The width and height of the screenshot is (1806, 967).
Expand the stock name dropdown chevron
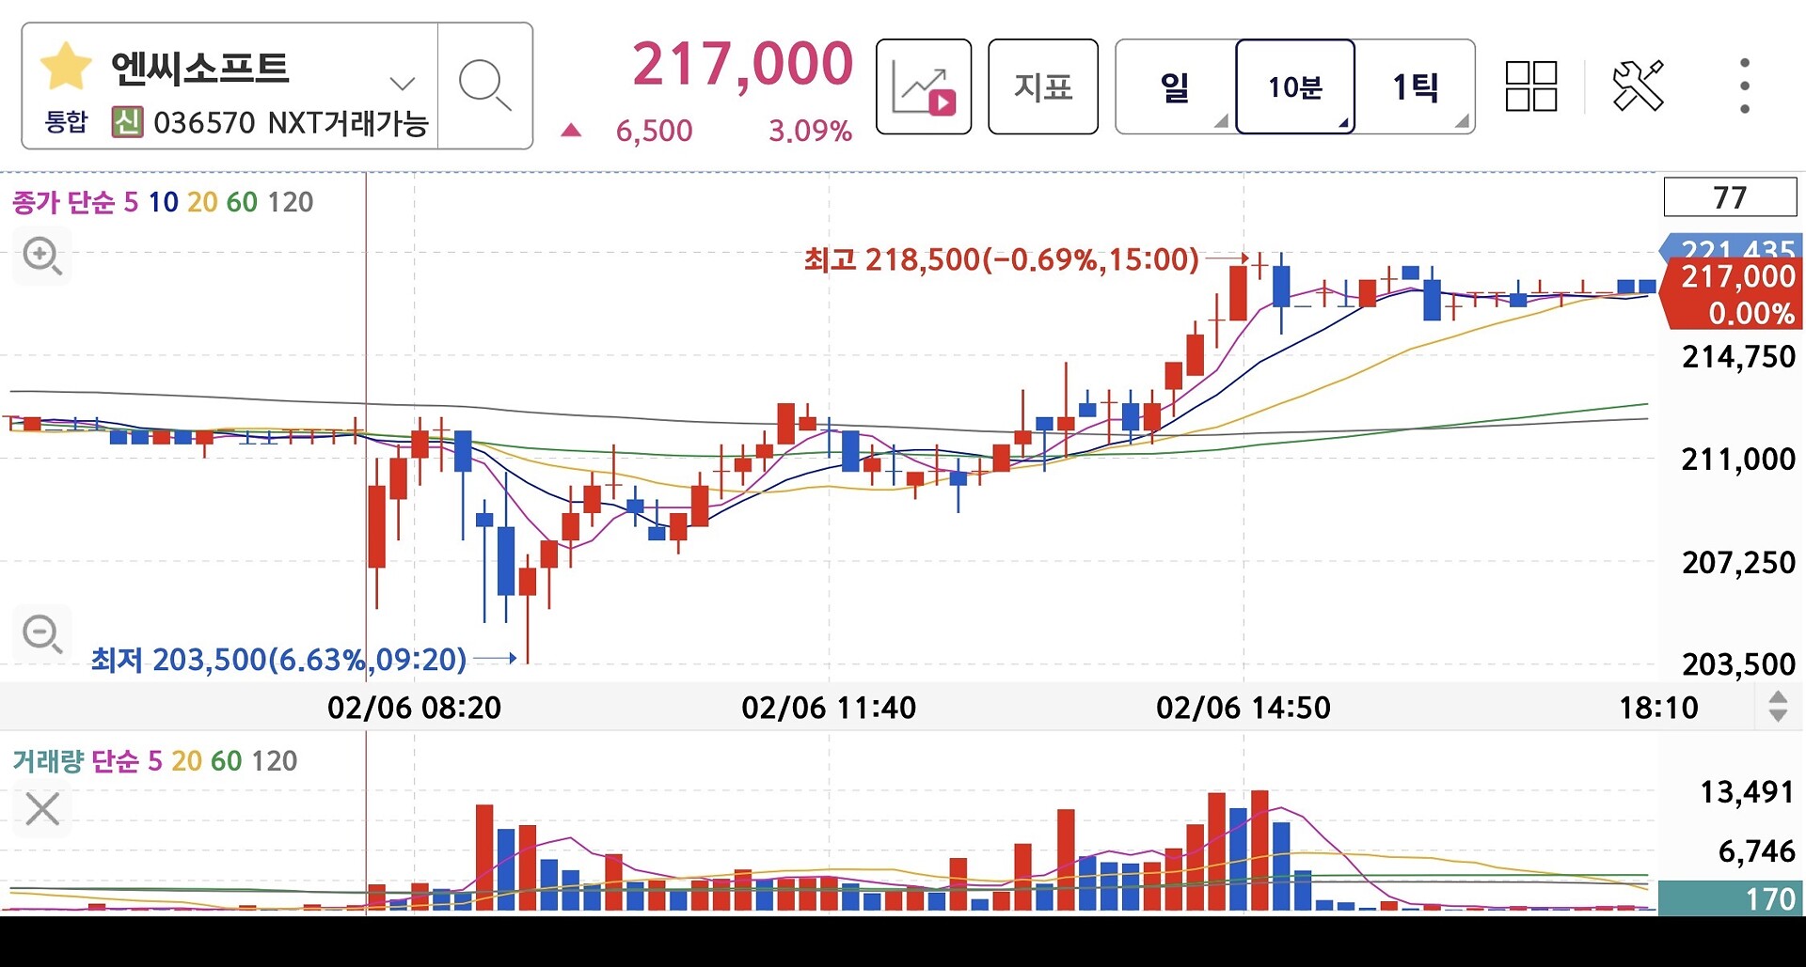tap(403, 84)
